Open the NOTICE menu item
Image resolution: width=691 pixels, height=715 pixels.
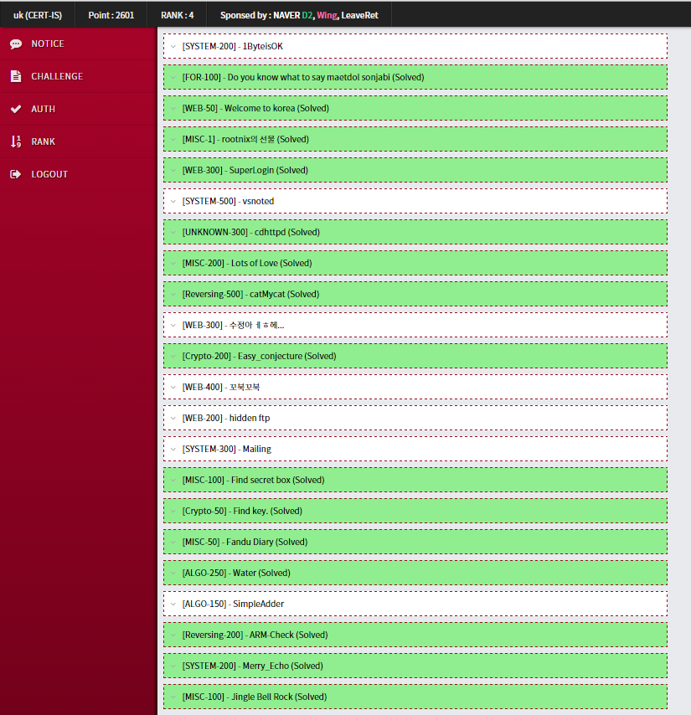point(79,44)
